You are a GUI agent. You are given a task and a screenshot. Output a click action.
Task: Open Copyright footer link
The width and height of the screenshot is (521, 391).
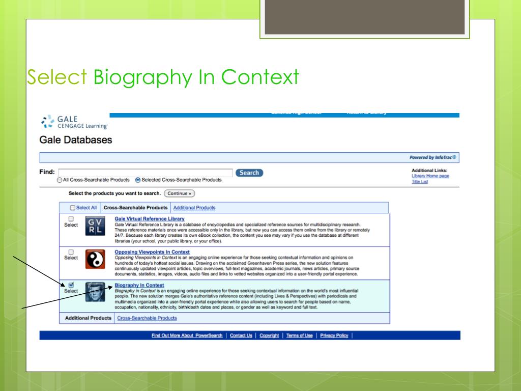click(269, 336)
